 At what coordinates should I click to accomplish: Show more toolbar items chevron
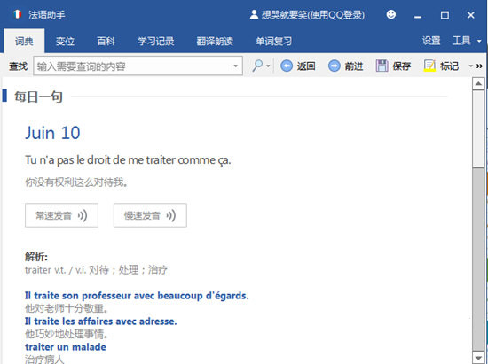479,66
